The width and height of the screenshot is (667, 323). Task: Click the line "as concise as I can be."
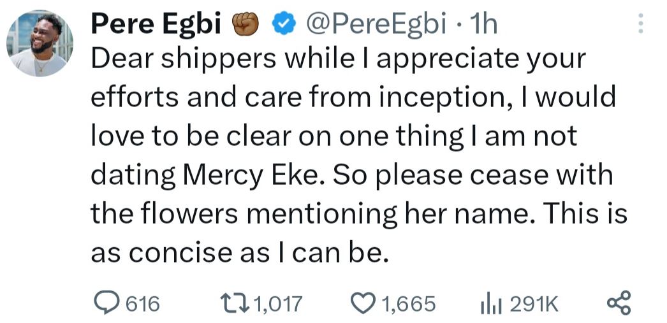(x=238, y=253)
